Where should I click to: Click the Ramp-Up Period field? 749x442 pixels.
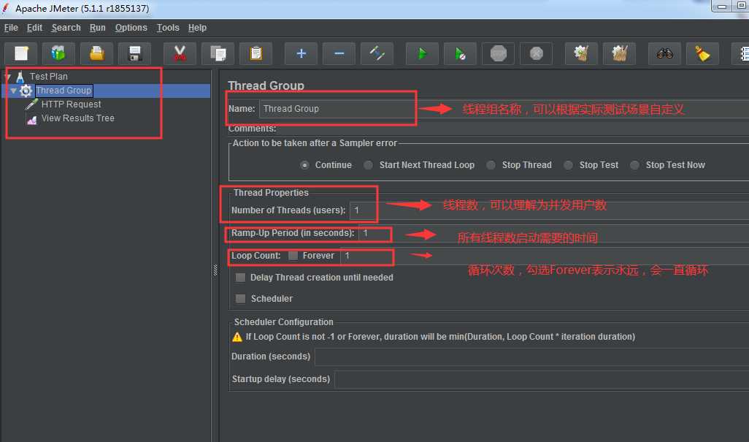click(x=553, y=233)
